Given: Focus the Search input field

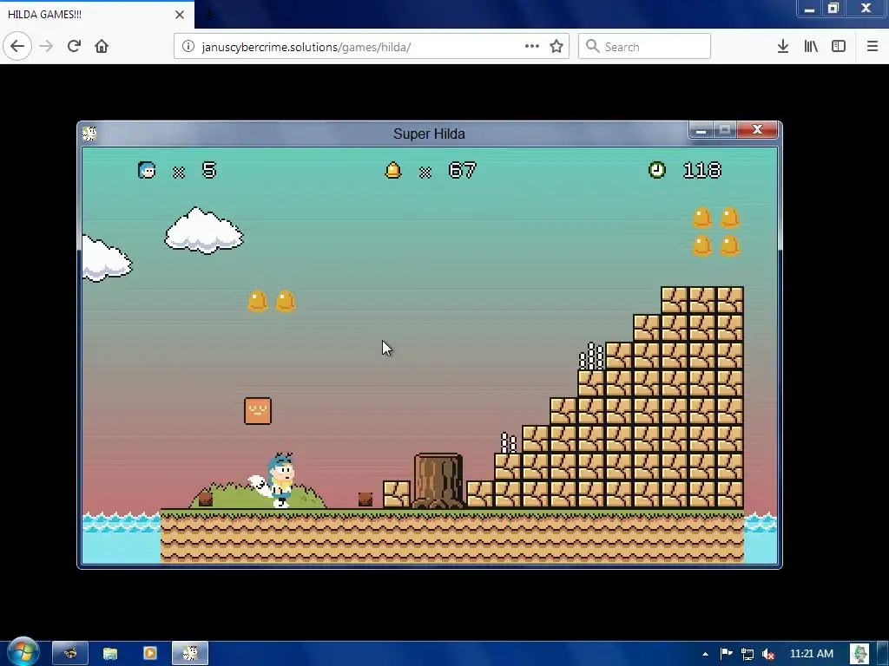Looking at the screenshot, I should [x=644, y=47].
